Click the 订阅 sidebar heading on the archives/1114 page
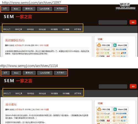This screenshot has width=138, height=124. [100, 103]
